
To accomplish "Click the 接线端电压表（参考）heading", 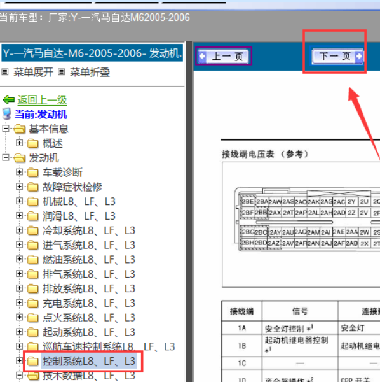I will pos(265,154).
